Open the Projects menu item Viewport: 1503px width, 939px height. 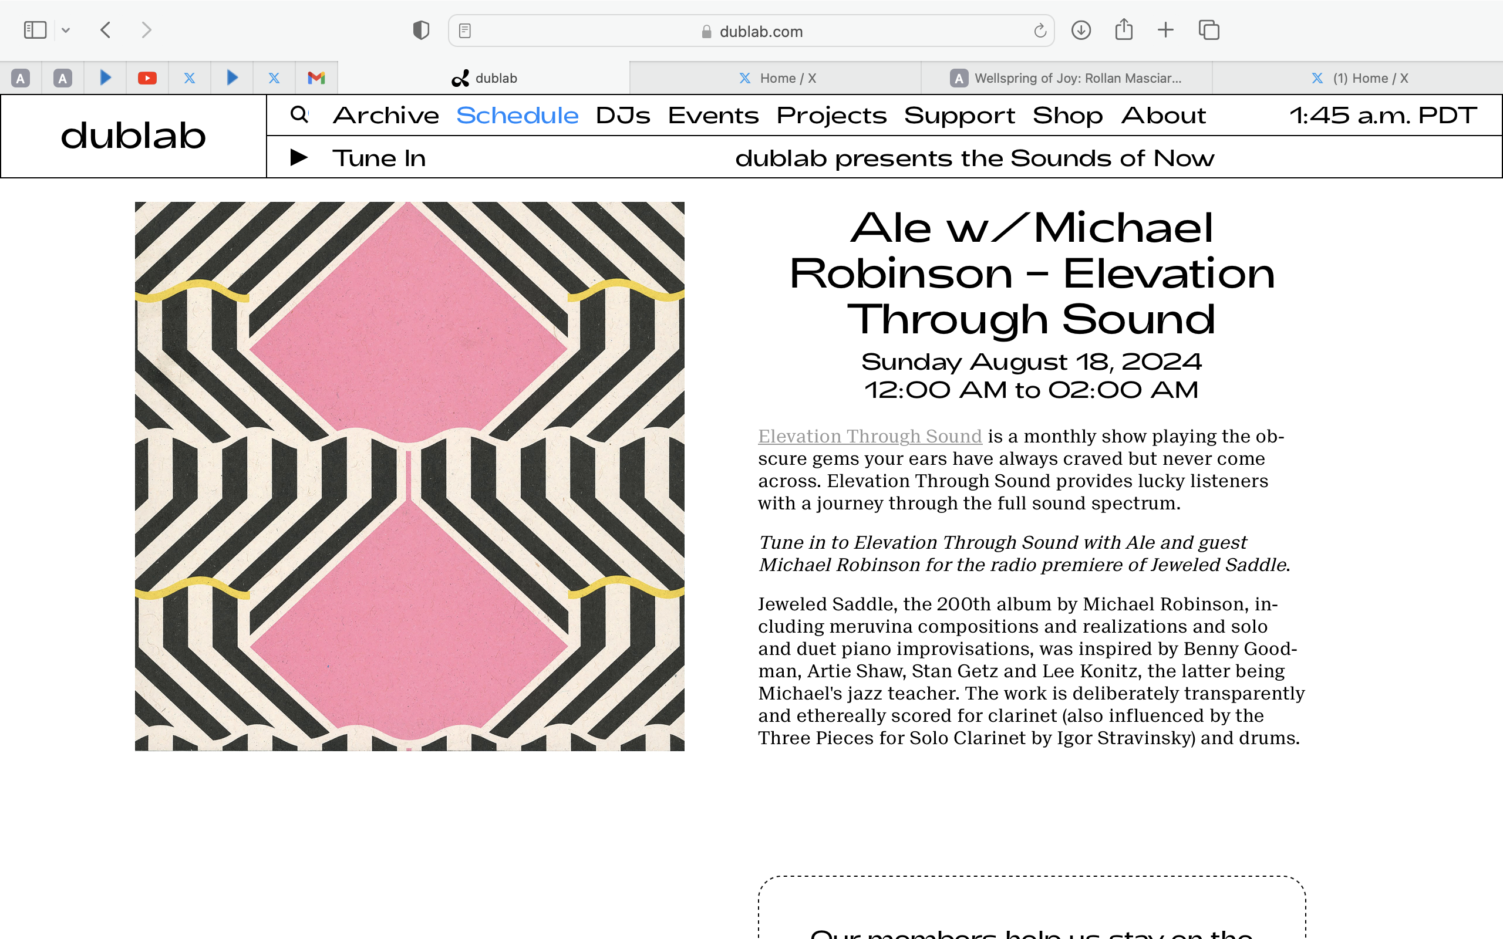pyautogui.click(x=831, y=116)
